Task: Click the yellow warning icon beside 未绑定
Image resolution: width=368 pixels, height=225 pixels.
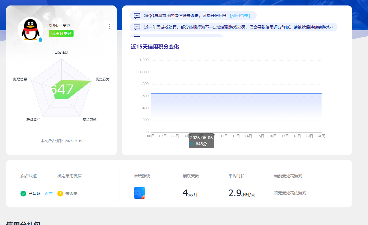Action: coord(60,194)
